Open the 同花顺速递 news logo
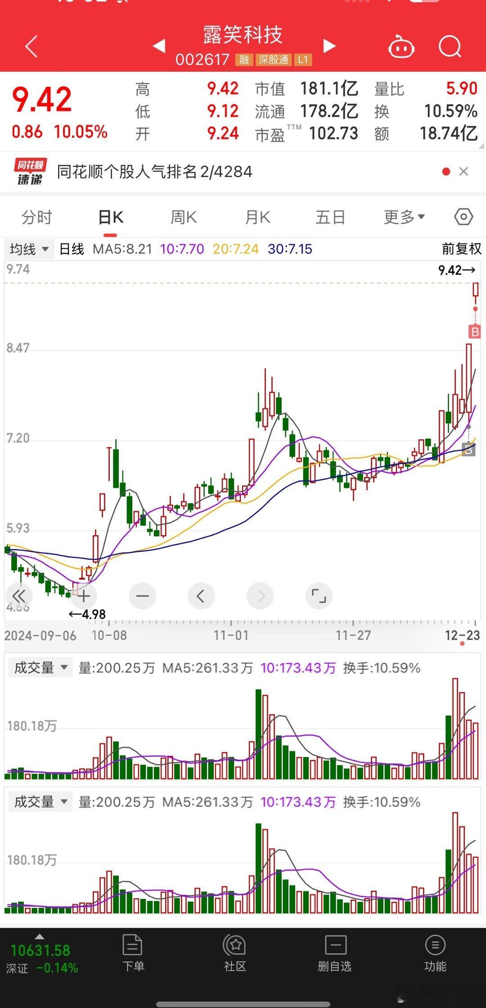 point(30,172)
